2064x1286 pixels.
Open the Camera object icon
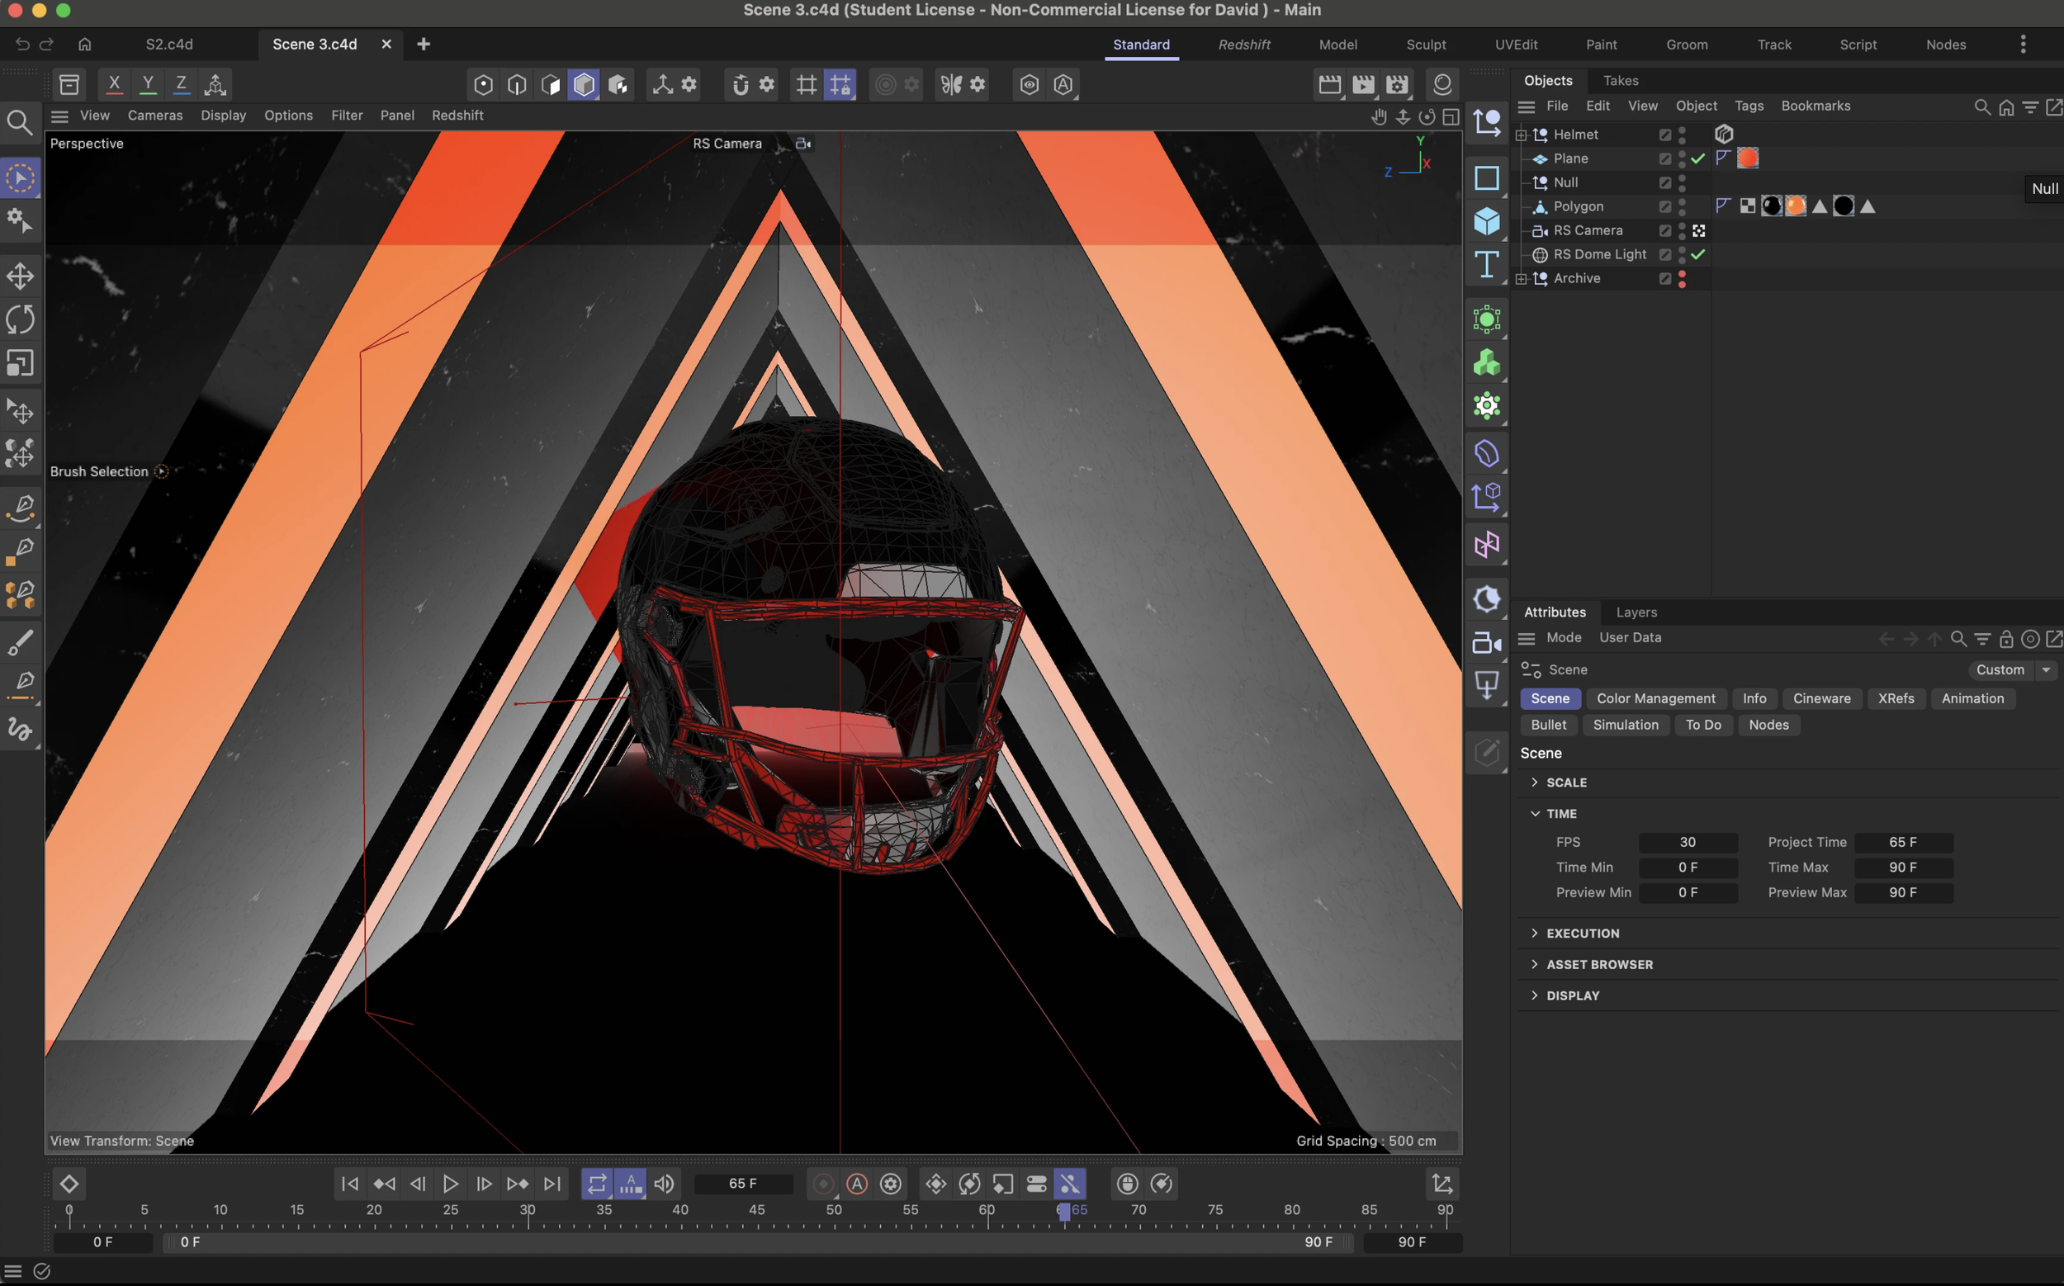pyautogui.click(x=1486, y=643)
